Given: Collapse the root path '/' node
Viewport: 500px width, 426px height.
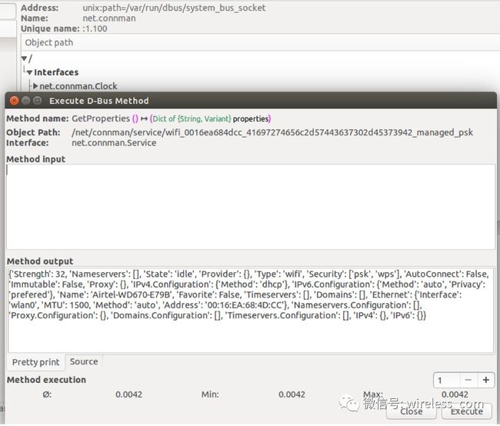Looking at the screenshot, I should [x=24, y=58].
